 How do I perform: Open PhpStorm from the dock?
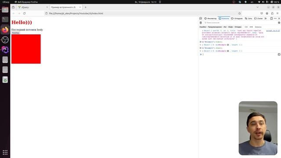(x=5, y=50)
